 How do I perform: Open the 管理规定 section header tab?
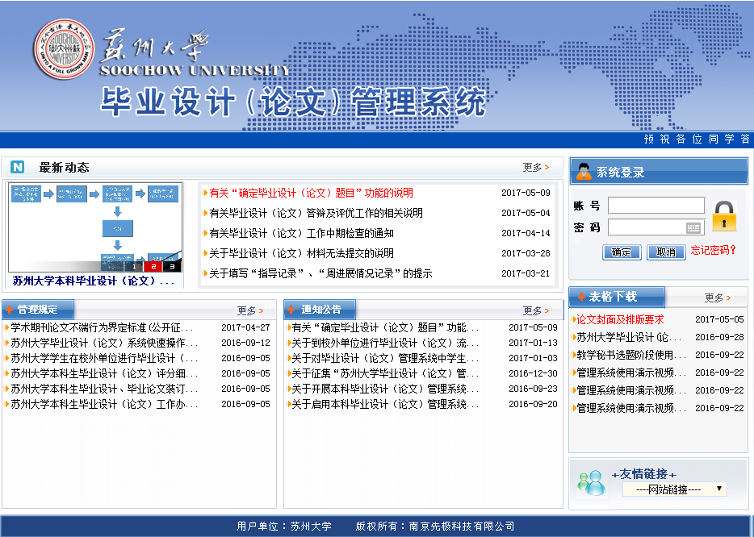tap(37, 310)
